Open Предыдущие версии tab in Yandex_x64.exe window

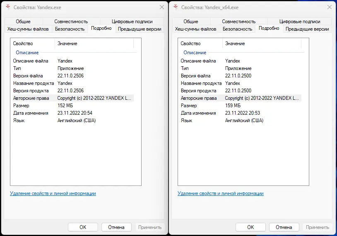307,29
